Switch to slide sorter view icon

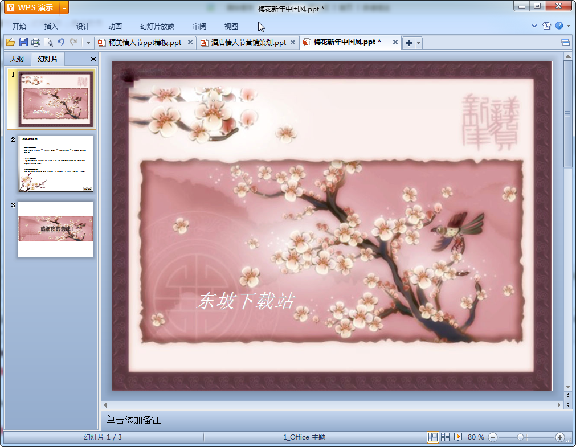click(445, 437)
